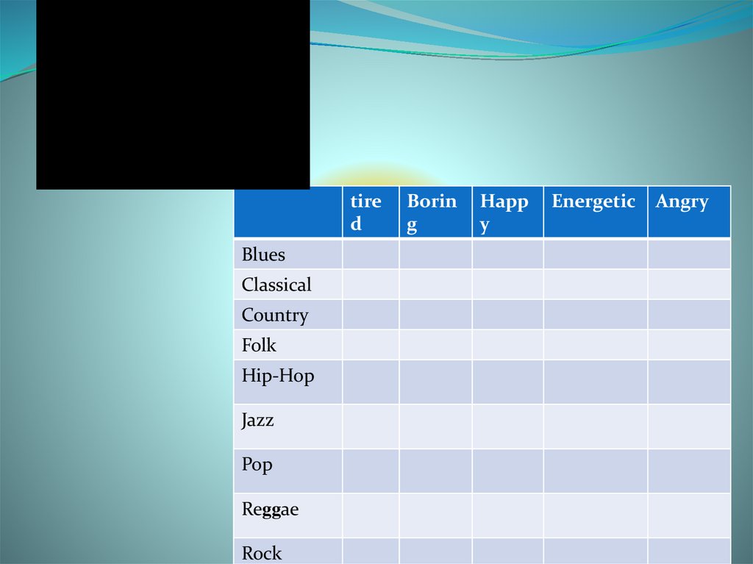Click the empty cell for Pop under Angry
Image resolution: width=753 pixels, height=564 pixels.
pos(689,471)
